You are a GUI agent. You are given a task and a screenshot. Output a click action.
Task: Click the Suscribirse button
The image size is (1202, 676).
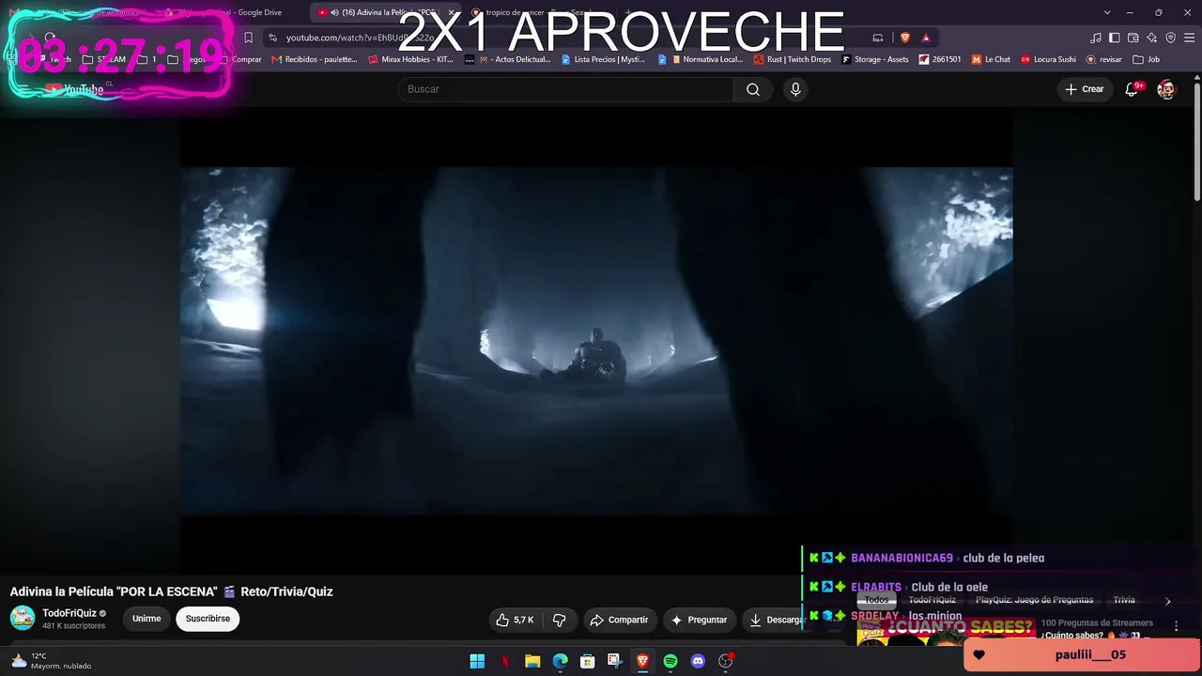coord(208,619)
